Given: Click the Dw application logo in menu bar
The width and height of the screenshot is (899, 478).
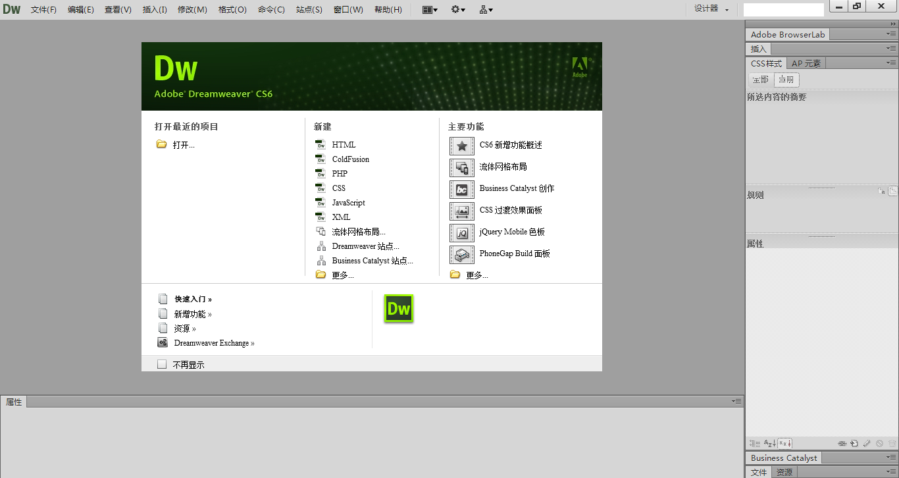Looking at the screenshot, I should click(x=12, y=9).
